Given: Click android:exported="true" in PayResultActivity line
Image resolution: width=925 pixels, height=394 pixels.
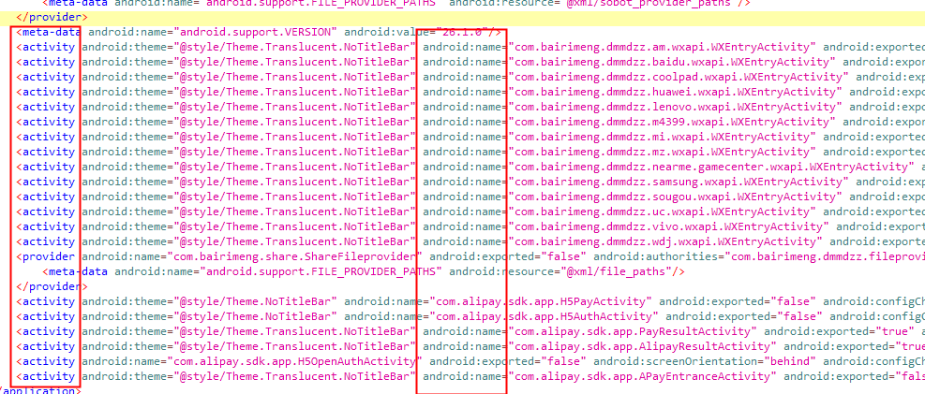Looking at the screenshot, I should [840, 332].
